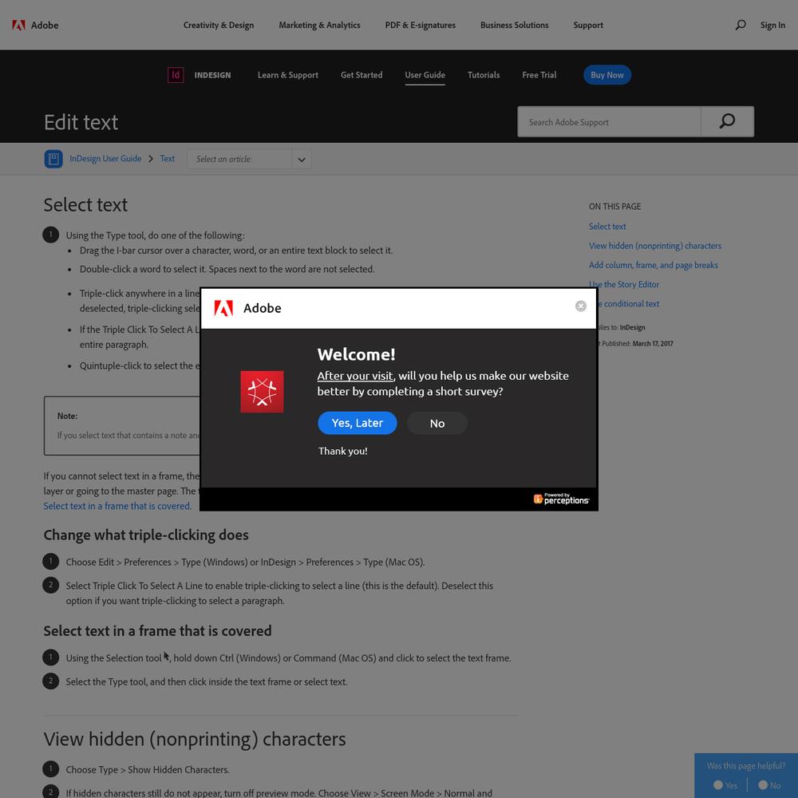Click View hidden (nonprinting) characters heading
The image size is (798, 798).
pos(195,739)
